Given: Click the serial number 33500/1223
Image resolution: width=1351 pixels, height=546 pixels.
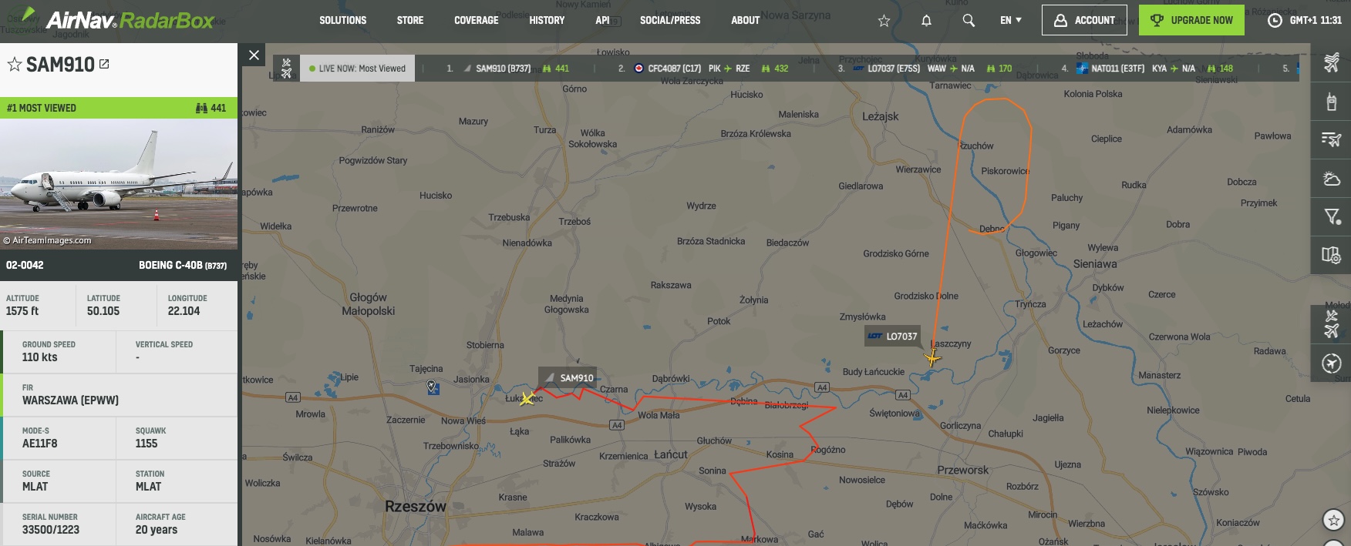Looking at the screenshot, I should point(51,530).
